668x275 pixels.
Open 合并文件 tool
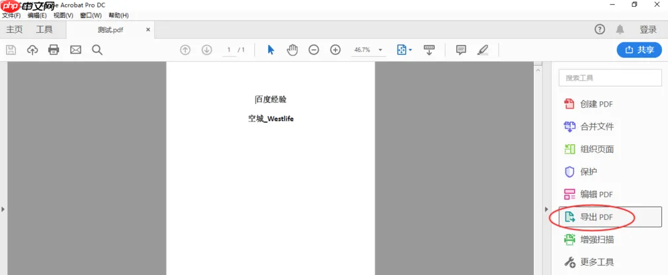click(588, 127)
